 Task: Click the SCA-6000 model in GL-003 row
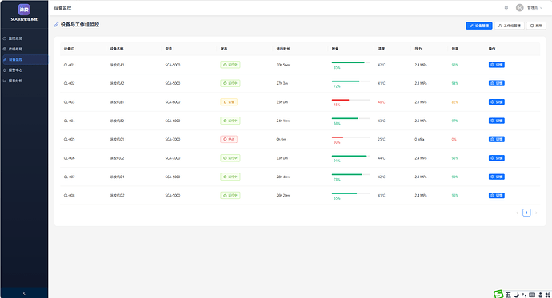pyautogui.click(x=173, y=102)
